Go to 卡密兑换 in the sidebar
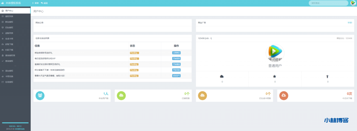 [9, 77]
